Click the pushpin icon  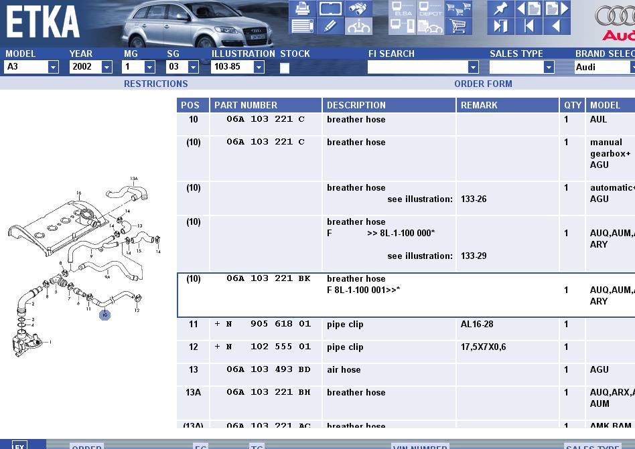pyautogui.click(x=500, y=9)
